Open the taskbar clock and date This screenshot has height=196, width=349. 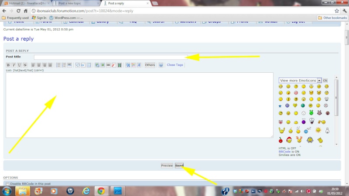pyautogui.click(x=335, y=191)
